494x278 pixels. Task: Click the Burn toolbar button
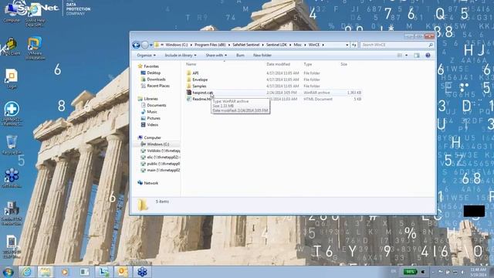240,55
